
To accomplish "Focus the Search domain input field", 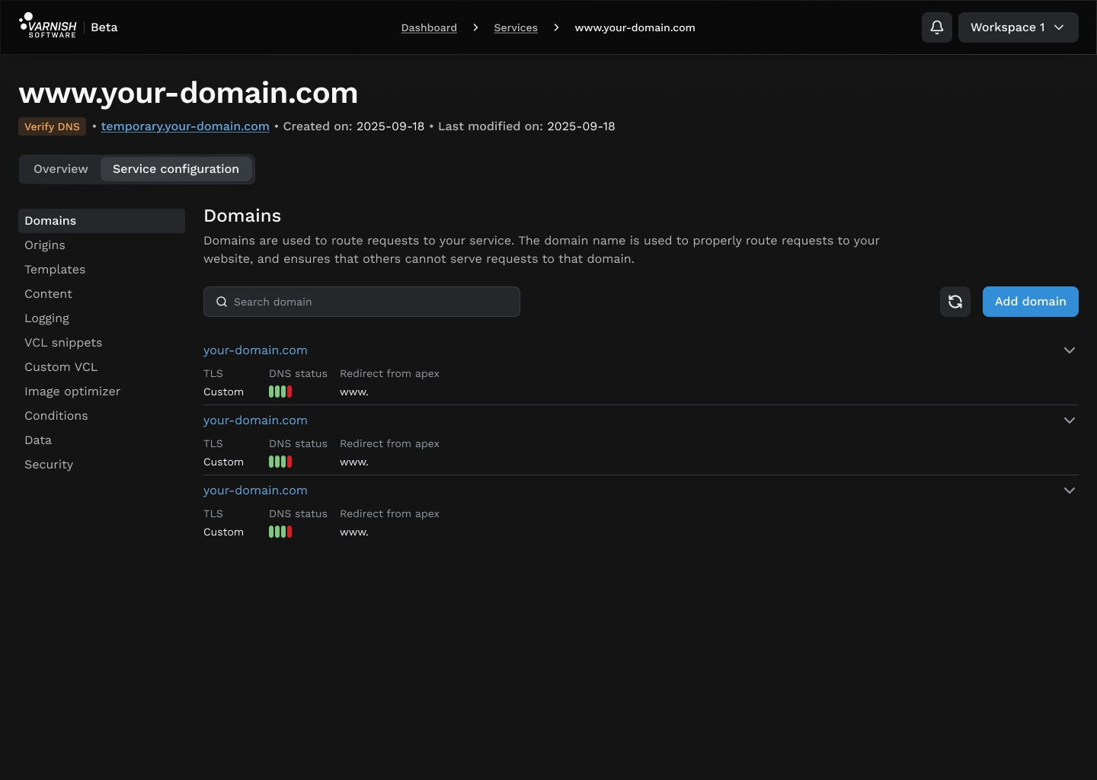I will pyautogui.click(x=373, y=302).
